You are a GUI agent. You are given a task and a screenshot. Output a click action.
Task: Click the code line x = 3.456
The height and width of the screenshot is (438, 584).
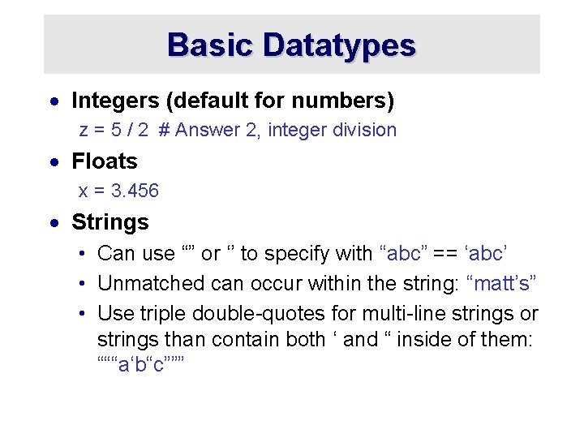118,191
